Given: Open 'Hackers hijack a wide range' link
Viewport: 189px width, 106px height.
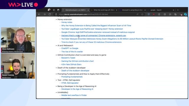Looking at the screenshot, I should point(94,35).
